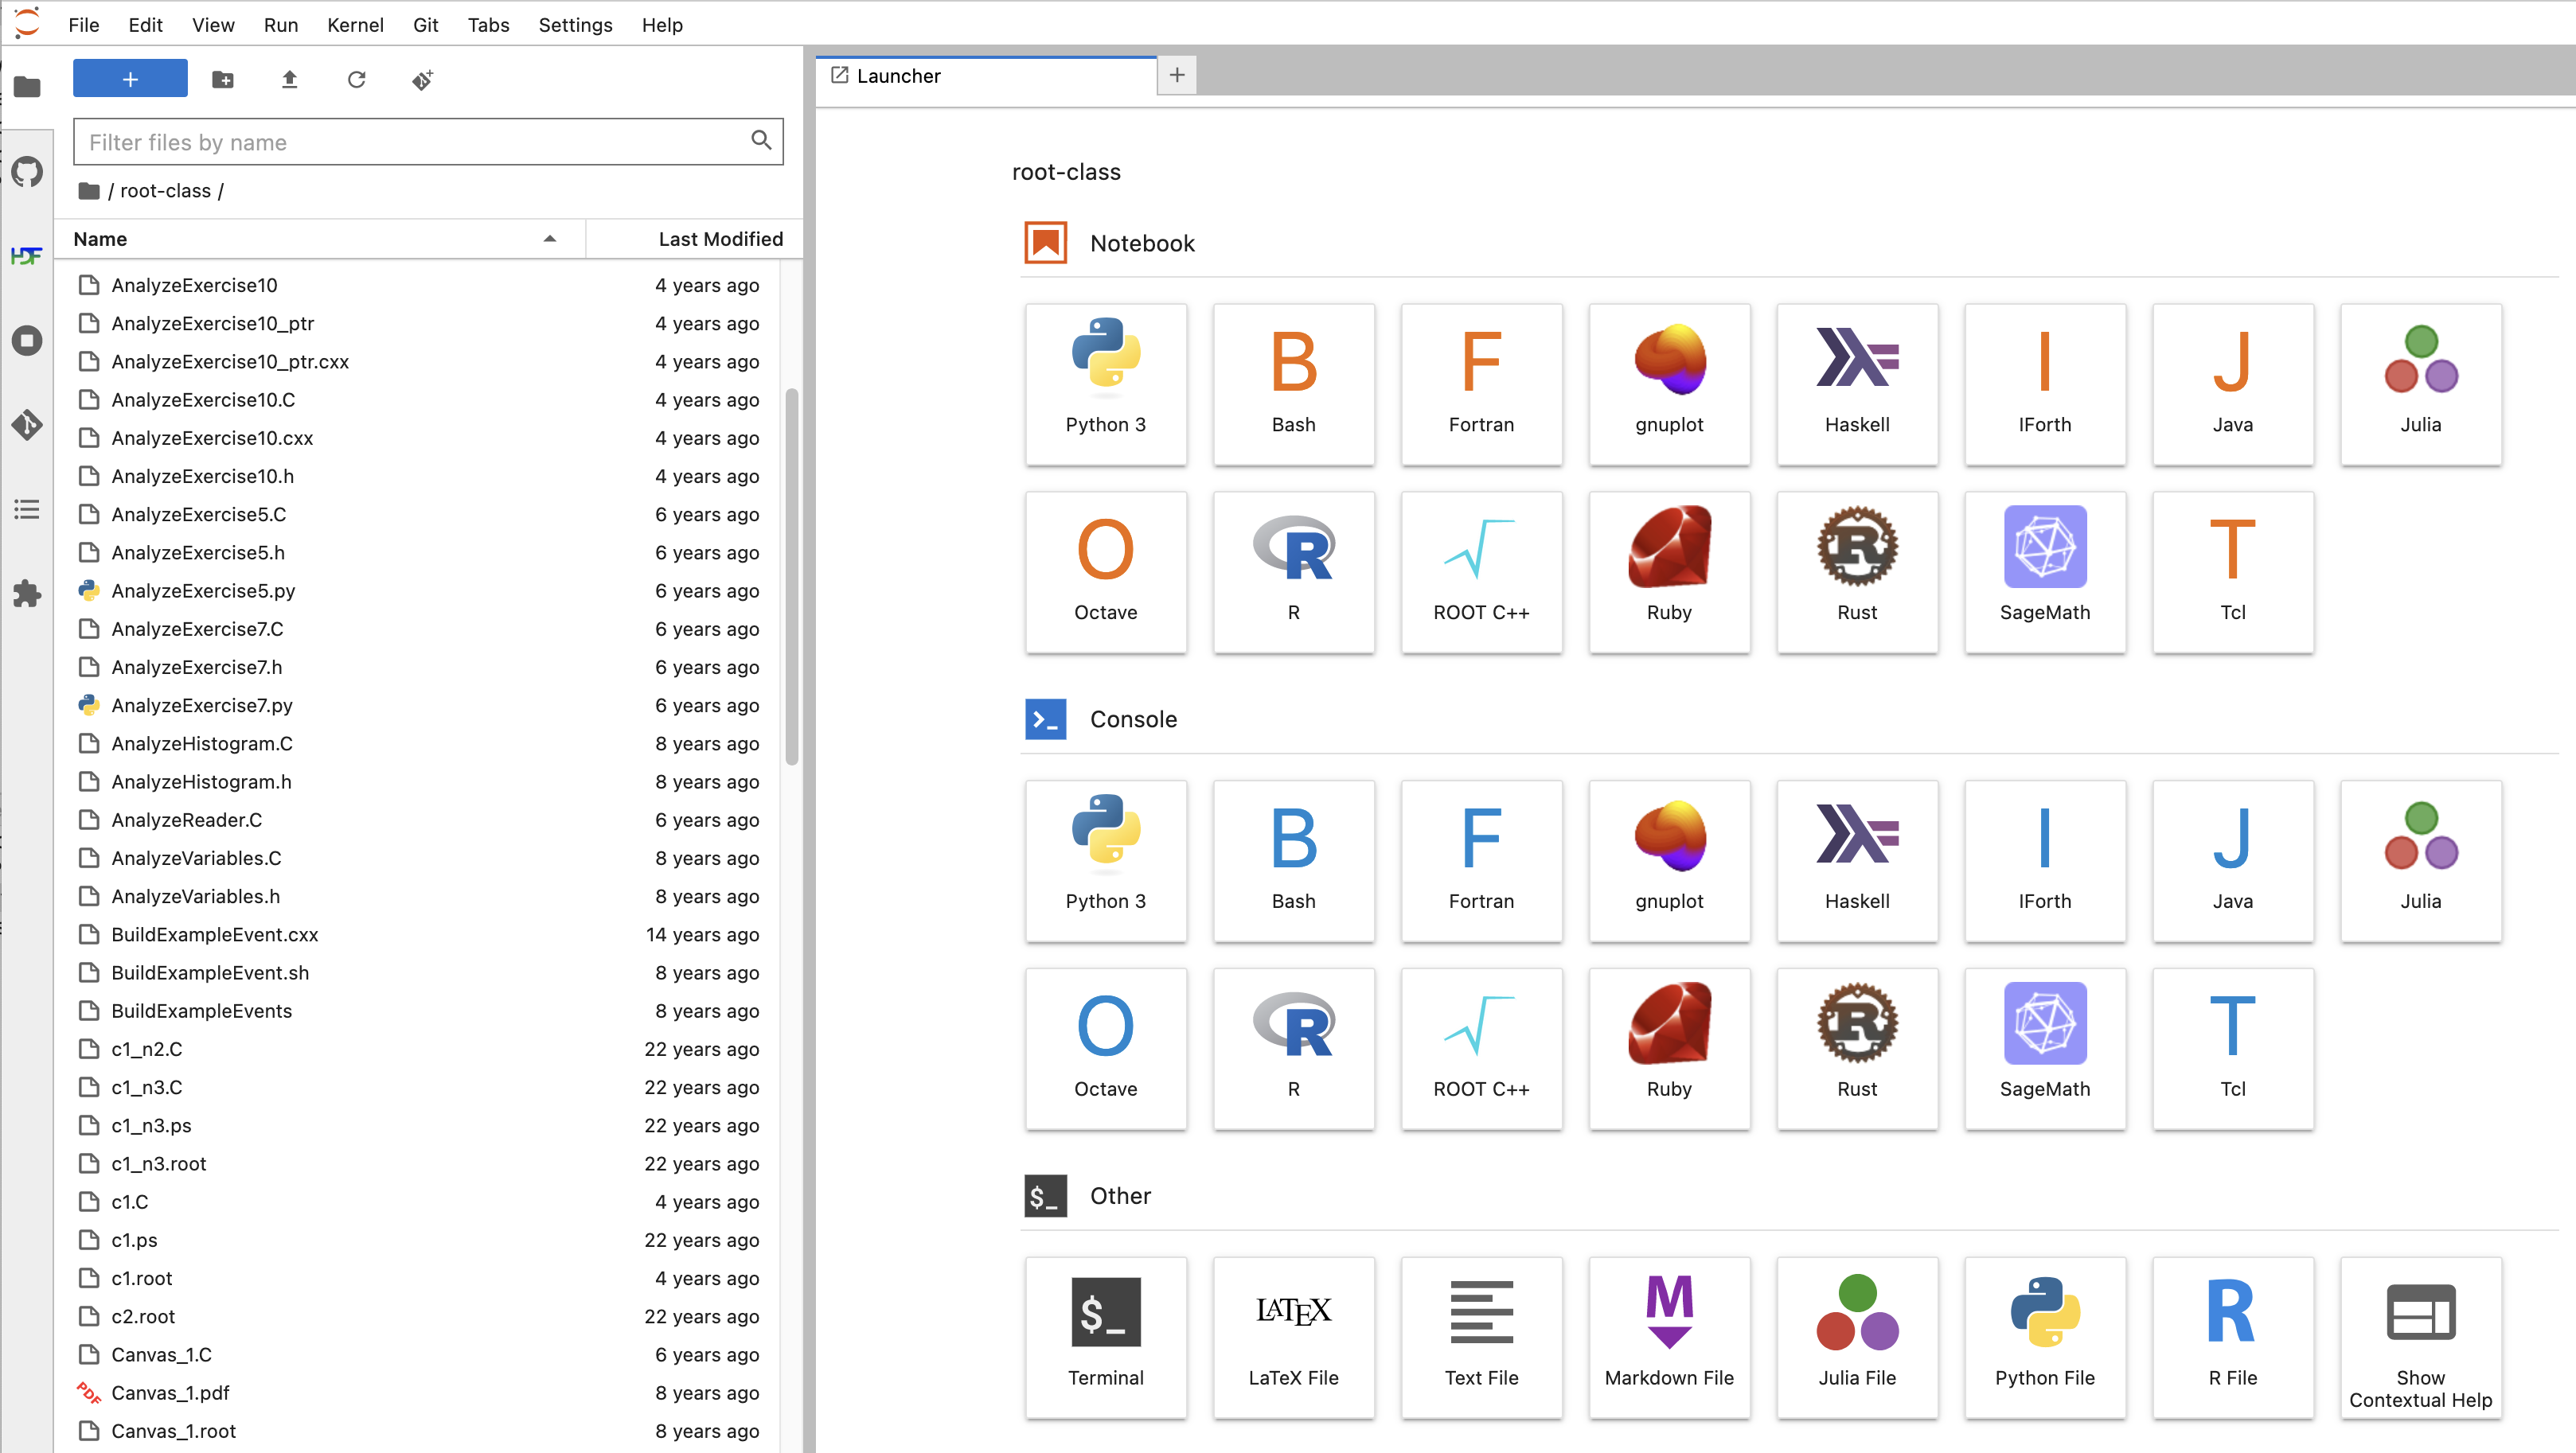Open the Table of Contents panel
This screenshot has width=2576, height=1453.
[27, 509]
